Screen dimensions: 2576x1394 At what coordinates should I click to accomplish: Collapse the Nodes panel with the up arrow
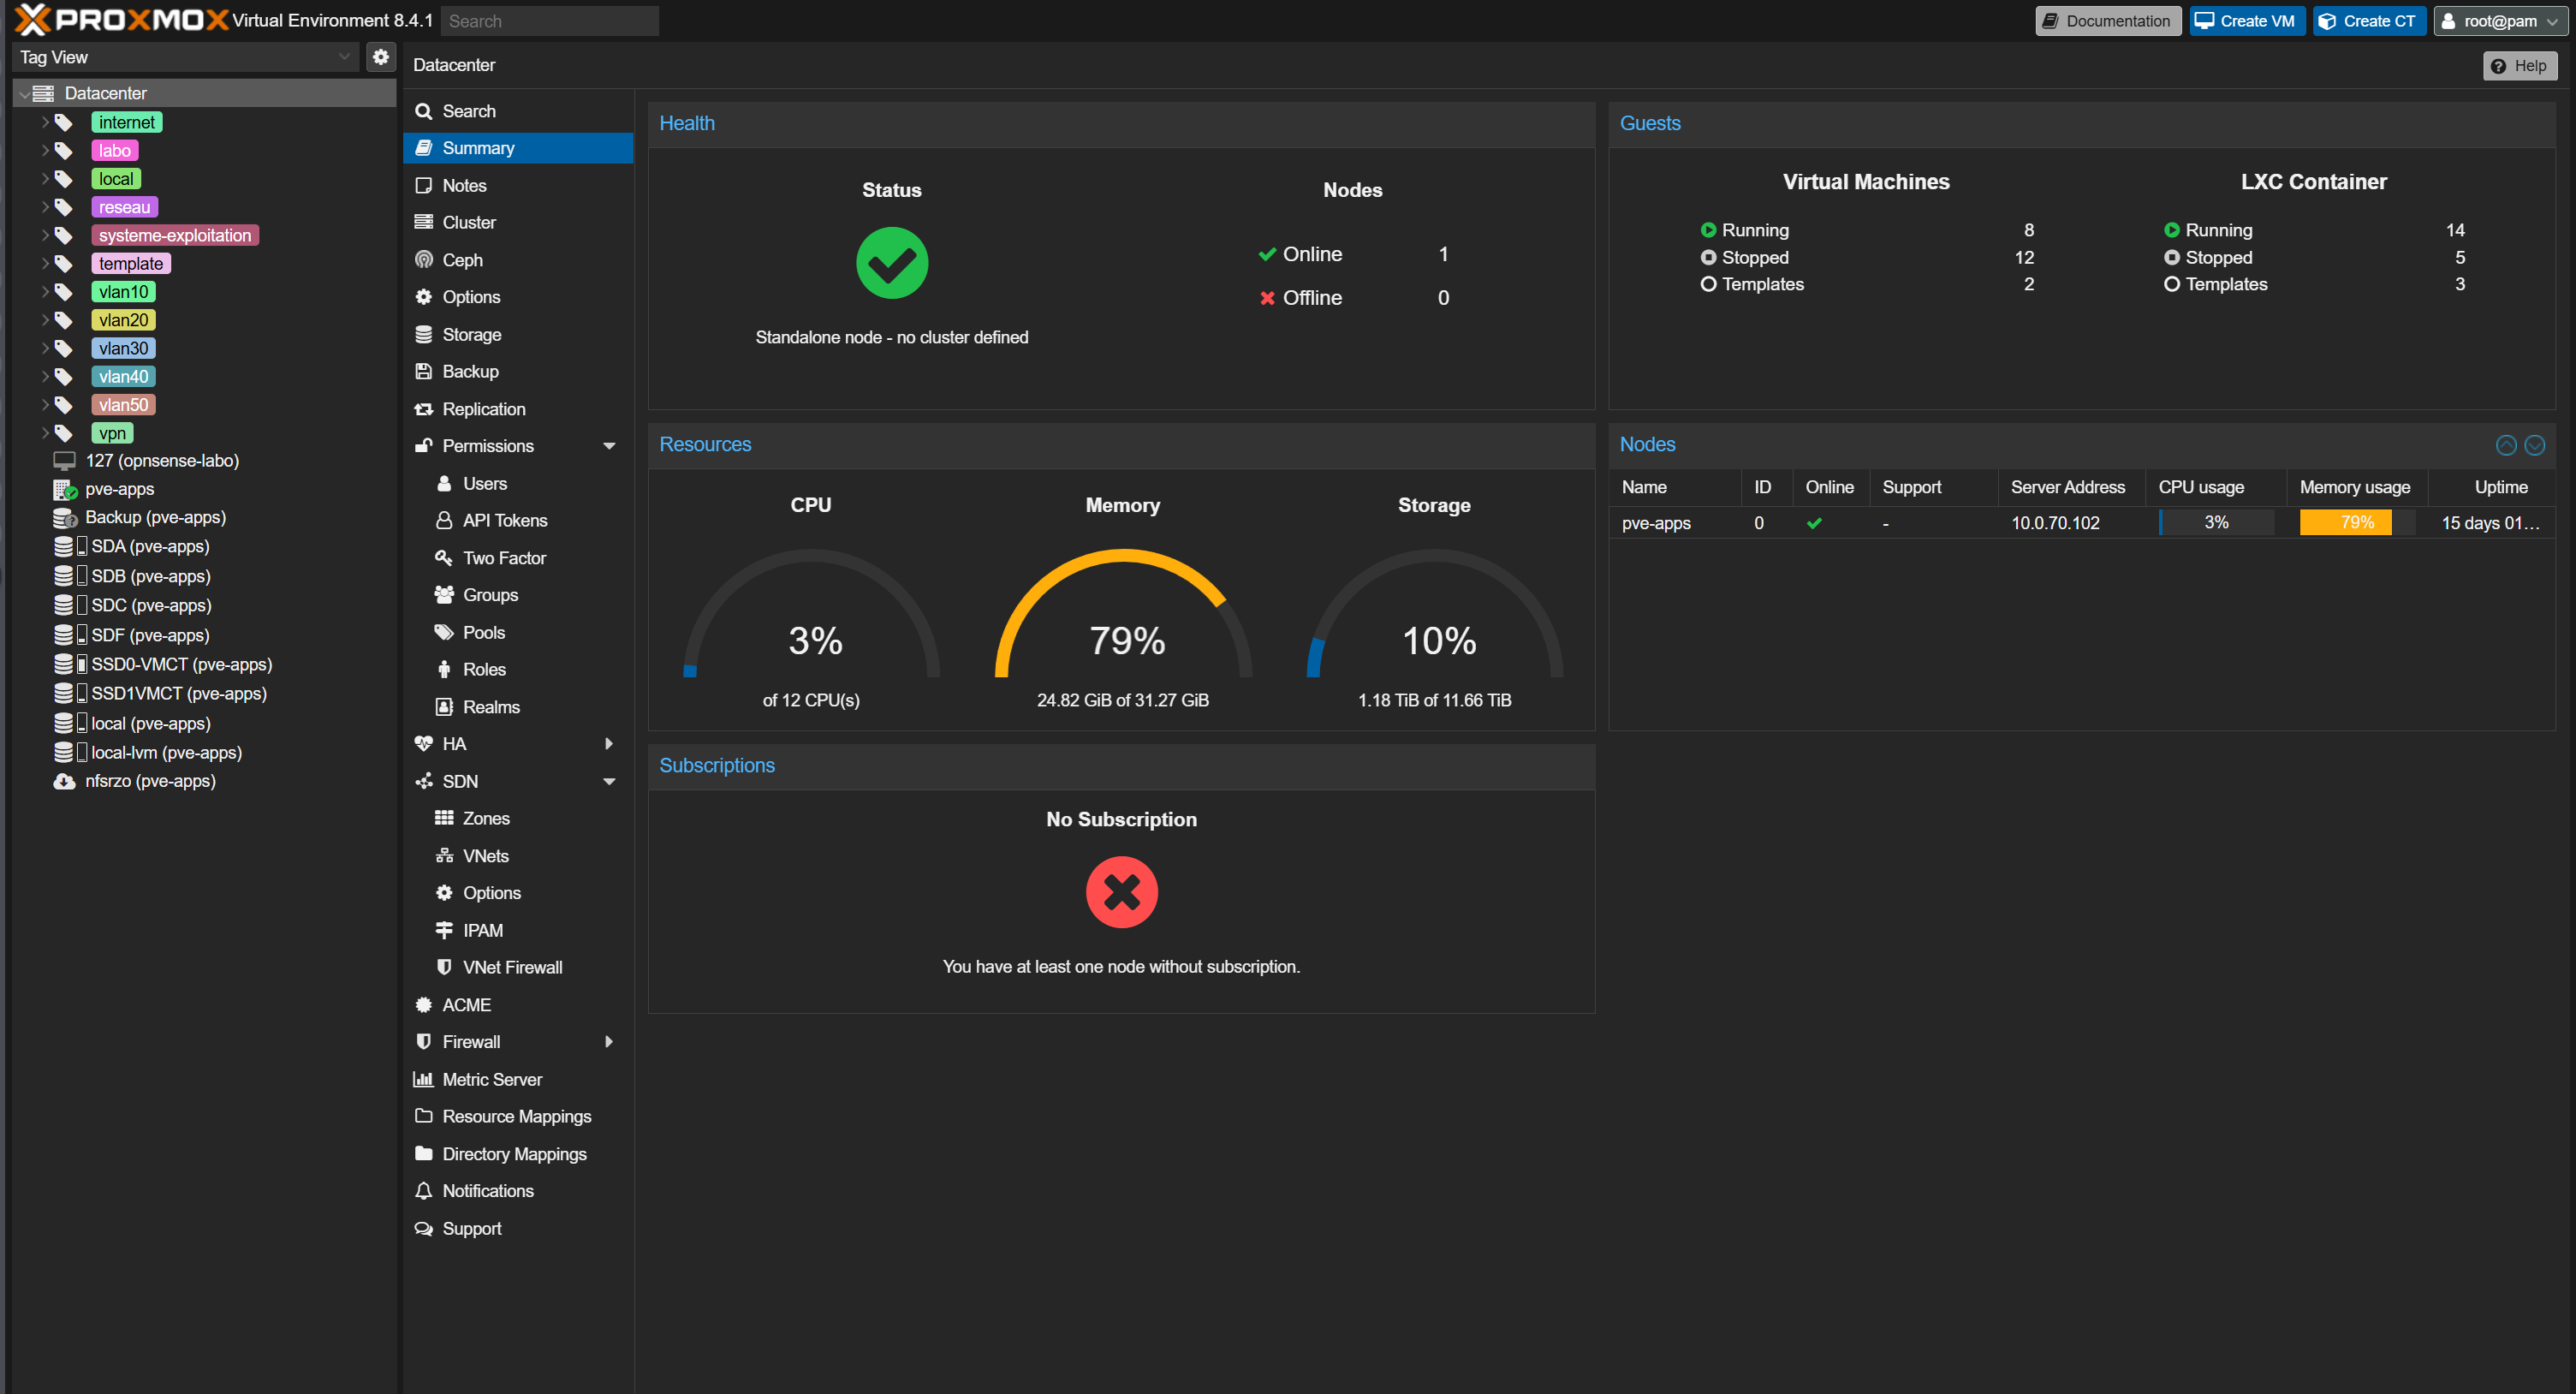pyautogui.click(x=2505, y=445)
